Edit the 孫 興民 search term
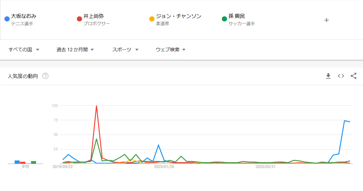 coord(237,16)
